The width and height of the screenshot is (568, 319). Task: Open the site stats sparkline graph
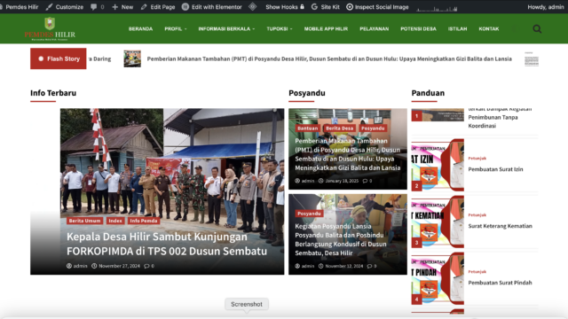click(x=437, y=8)
